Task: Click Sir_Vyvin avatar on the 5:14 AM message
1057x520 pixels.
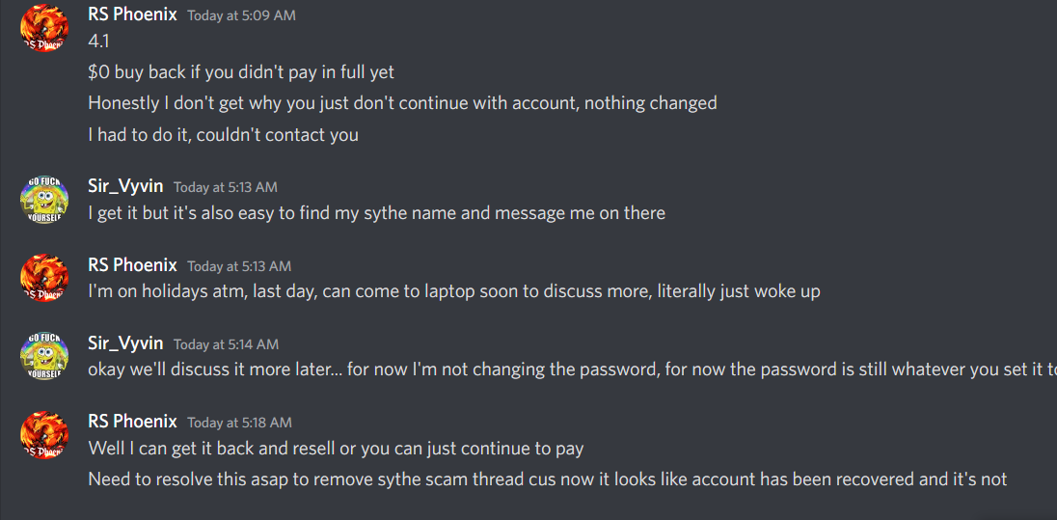Action: coord(44,356)
